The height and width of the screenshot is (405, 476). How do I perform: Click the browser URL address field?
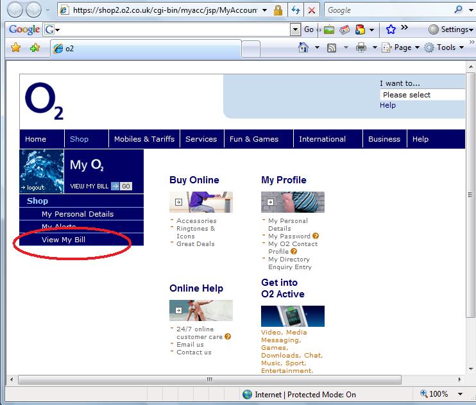(x=164, y=10)
